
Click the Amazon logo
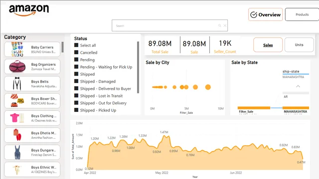click(29, 10)
